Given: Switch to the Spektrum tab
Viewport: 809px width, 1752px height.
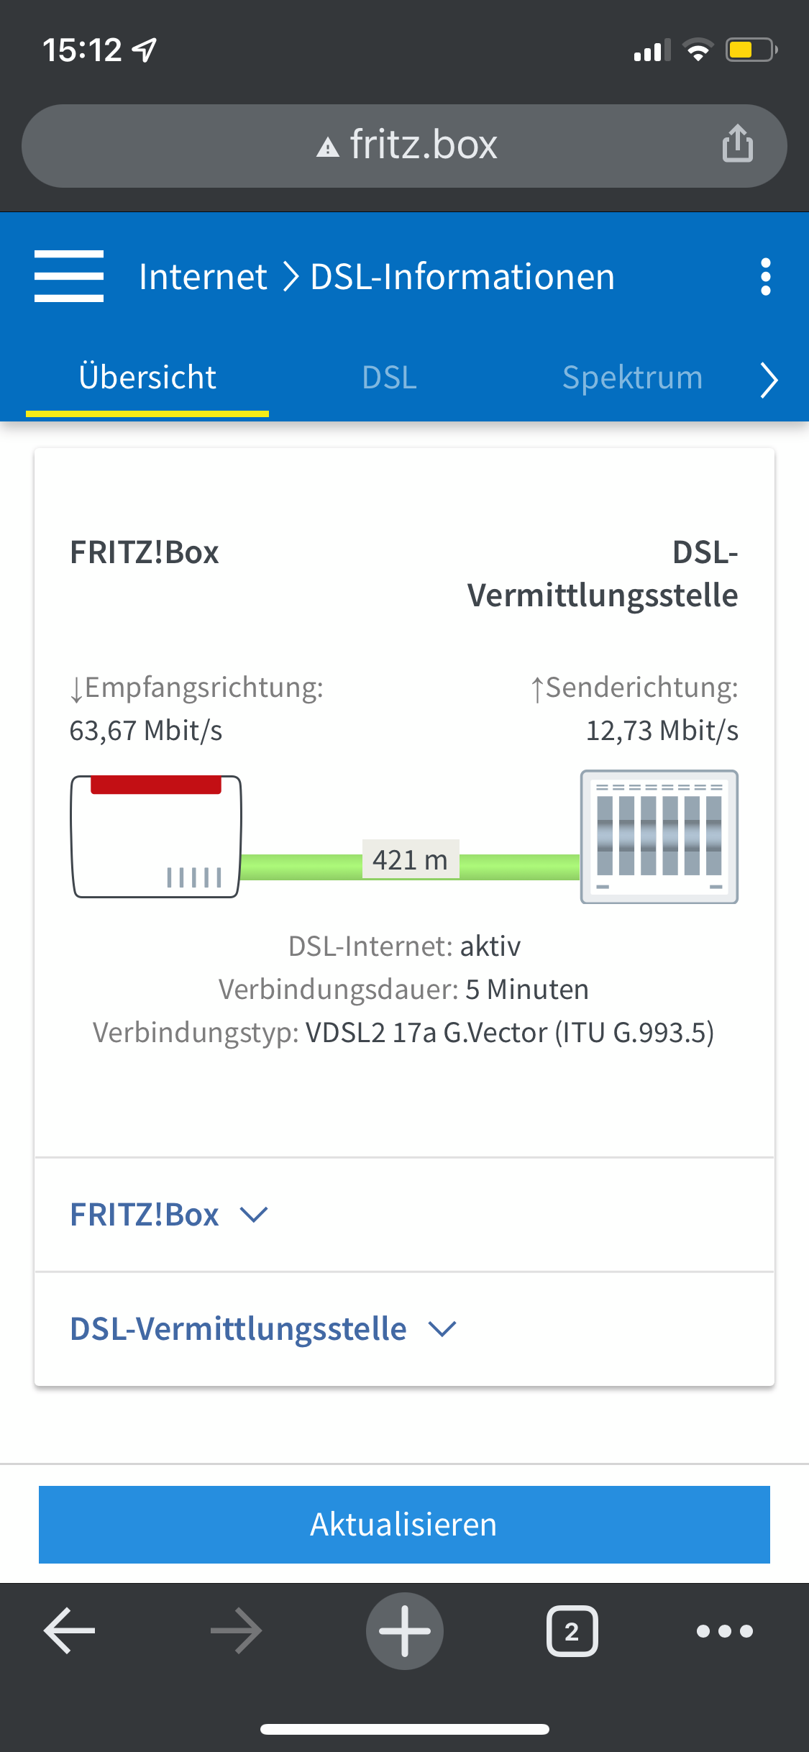Looking at the screenshot, I should click(x=632, y=378).
